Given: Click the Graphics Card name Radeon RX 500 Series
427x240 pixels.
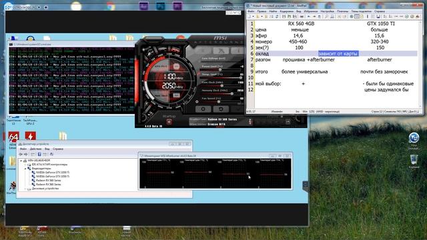Looking at the screenshot, I should (x=222, y=119).
